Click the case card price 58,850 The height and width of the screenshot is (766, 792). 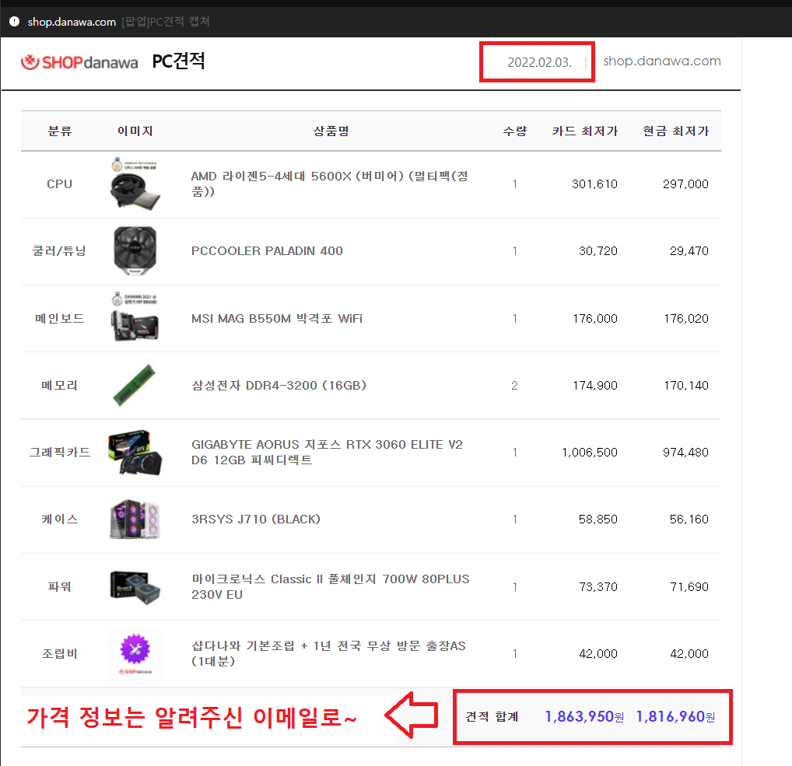[x=598, y=519]
